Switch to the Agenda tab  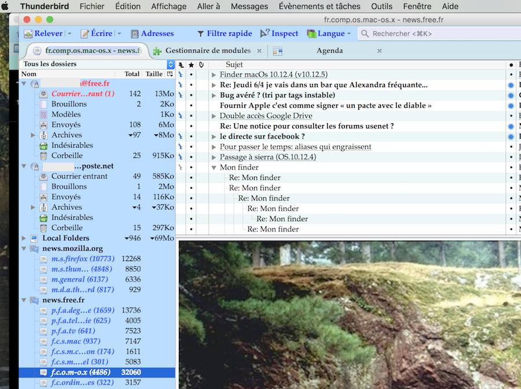coord(329,51)
